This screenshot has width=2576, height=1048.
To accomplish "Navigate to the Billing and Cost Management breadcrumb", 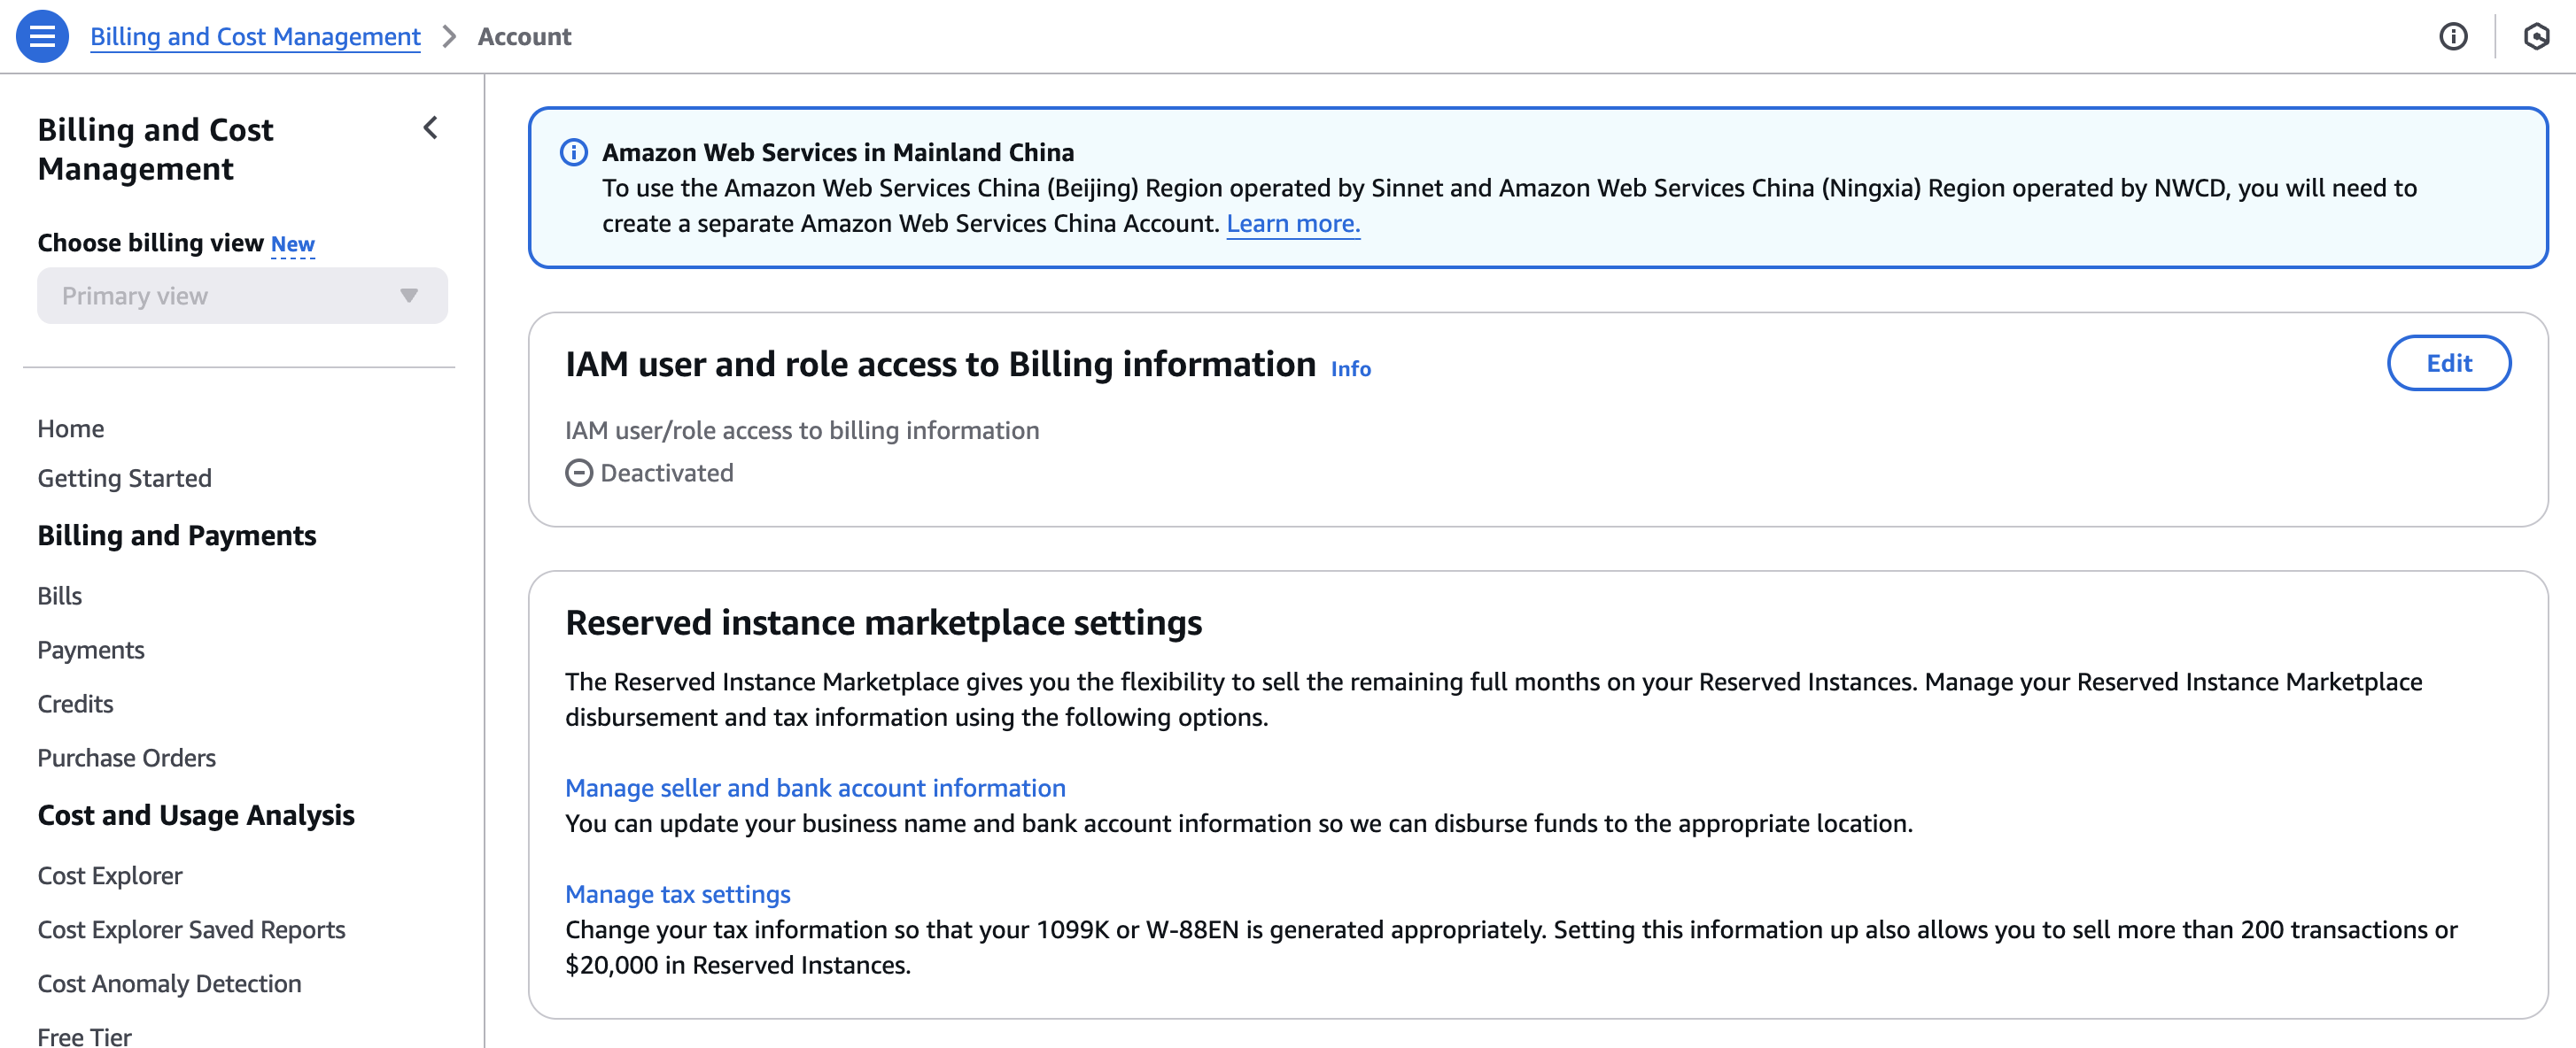I will tap(255, 36).
